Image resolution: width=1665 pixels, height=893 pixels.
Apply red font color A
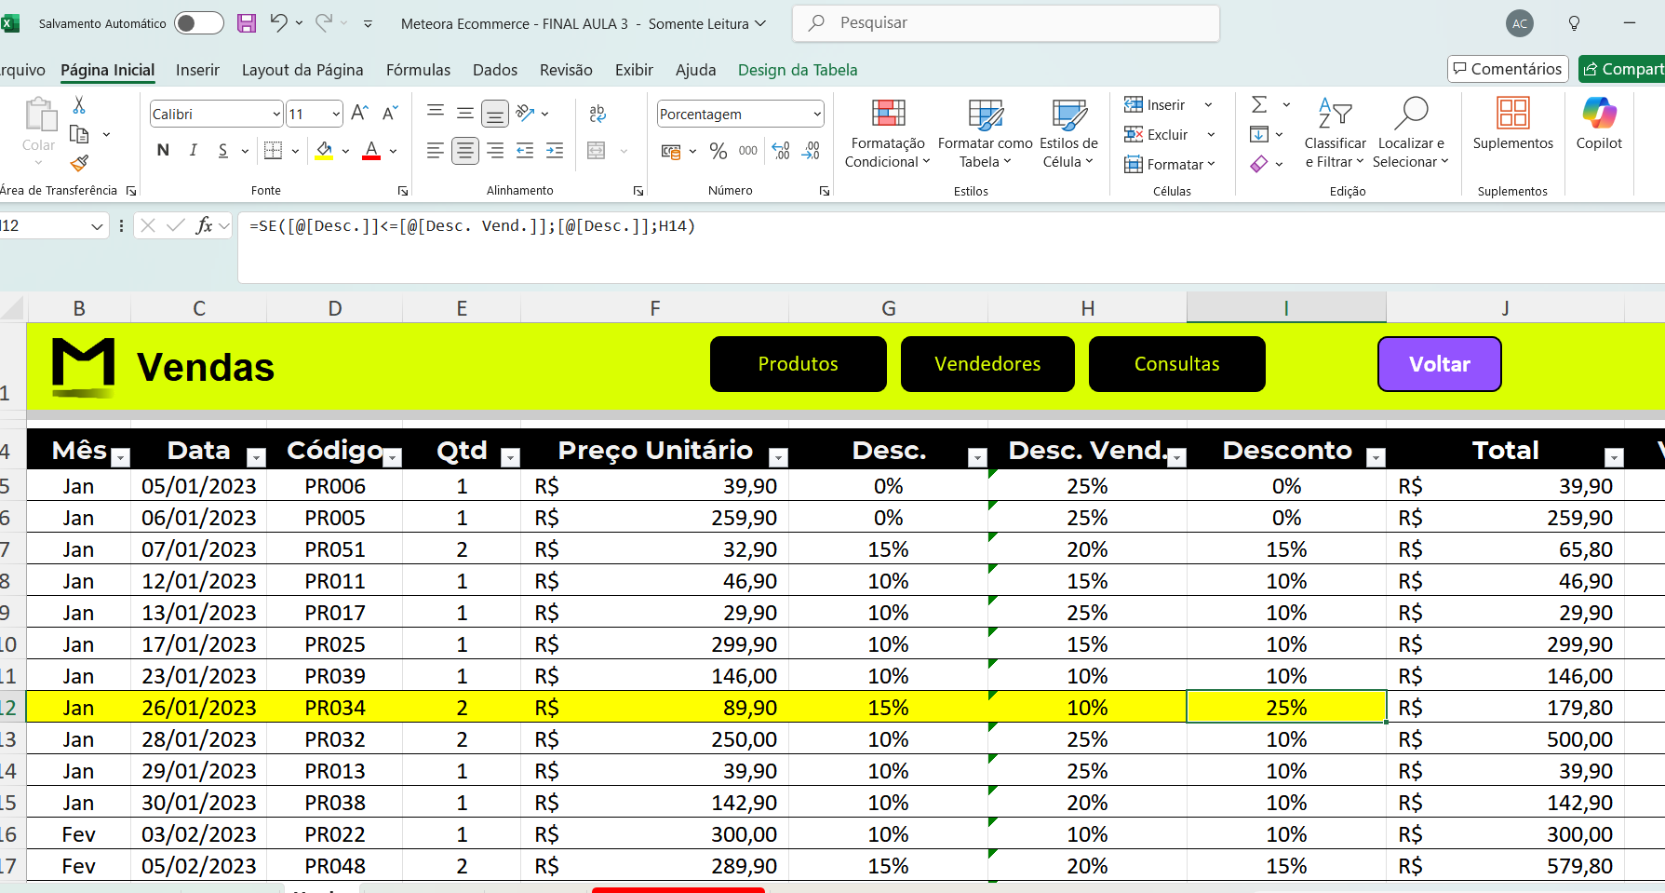point(371,150)
